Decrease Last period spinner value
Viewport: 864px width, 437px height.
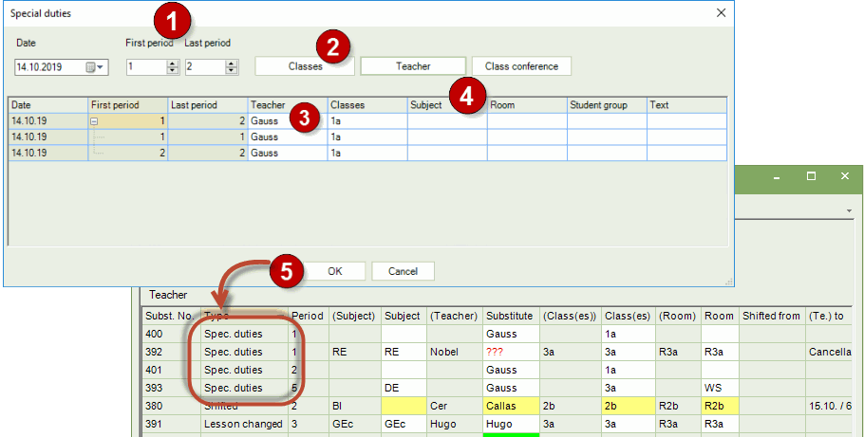coord(231,71)
